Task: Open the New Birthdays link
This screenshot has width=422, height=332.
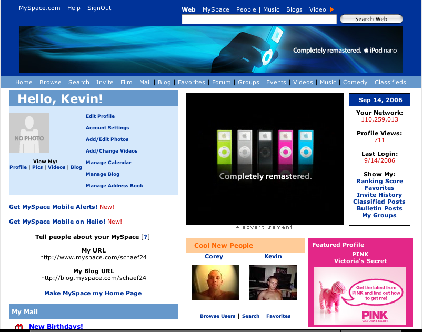Action: 56,326
